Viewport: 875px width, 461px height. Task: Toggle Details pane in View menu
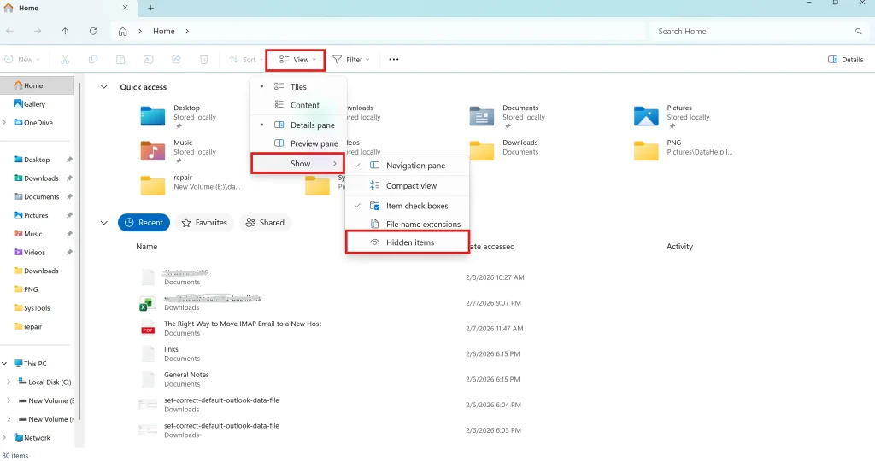coord(298,125)
